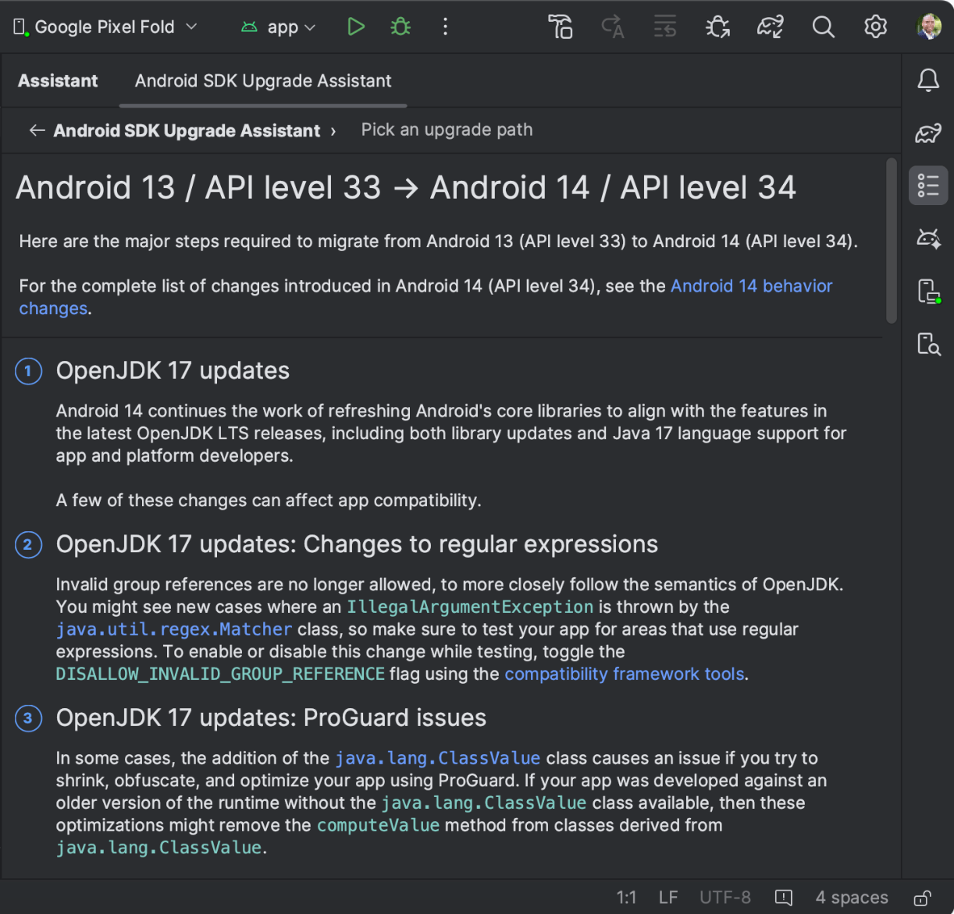Select step 2 Changes to regular expressions heading
The width and height of the screenshot is (954, 914).
tap(357, 544)
